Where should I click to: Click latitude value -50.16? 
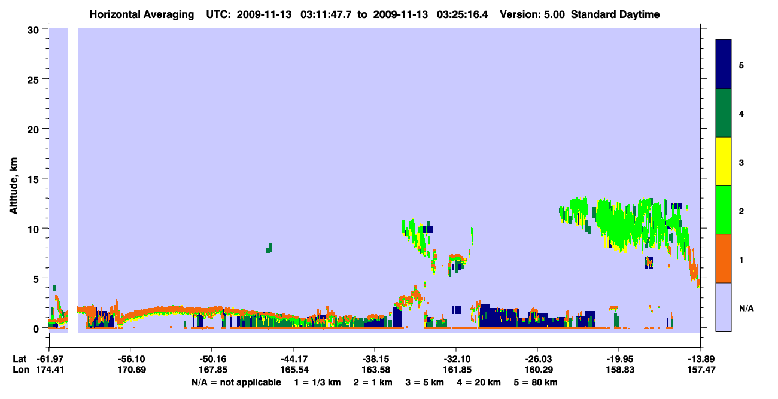(x=211, y=359)
